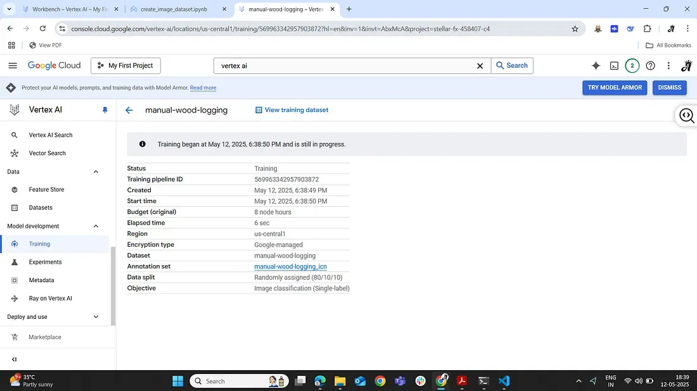
Task: Open the My First Project selector
Action: pyautogui.click(x=125, y=66)
